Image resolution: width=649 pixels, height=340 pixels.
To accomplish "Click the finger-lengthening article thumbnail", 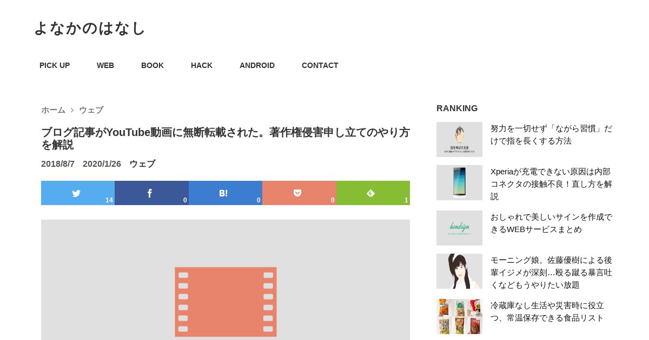I will tap(459, 139).
